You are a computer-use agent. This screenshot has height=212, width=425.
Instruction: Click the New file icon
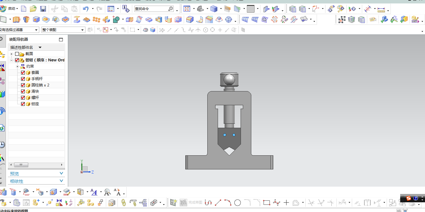(24, 9)
